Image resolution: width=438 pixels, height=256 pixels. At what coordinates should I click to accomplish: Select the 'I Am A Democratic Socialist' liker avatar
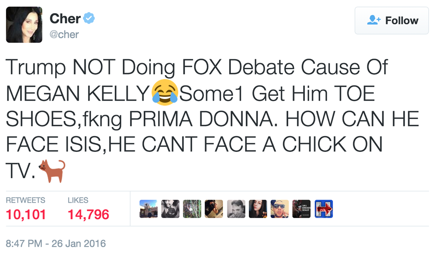(x=302, y=209)
